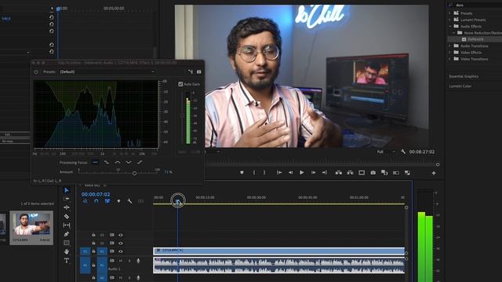Toggle insert sequences as nests option
This screenshot has height=282, width=502.
click(85, 201)
